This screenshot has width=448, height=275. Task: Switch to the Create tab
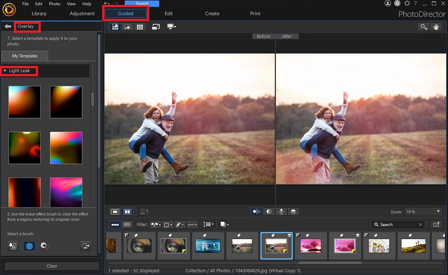[212, 14]
